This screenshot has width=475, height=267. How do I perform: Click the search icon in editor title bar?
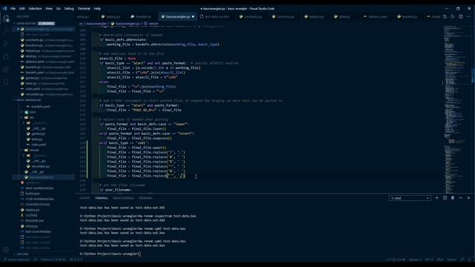445,16
